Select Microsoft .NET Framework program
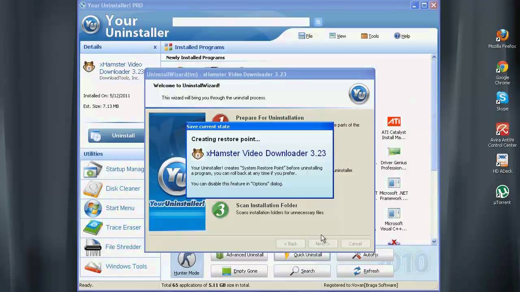Screen dimensions: 520x292 click(394, 189)
